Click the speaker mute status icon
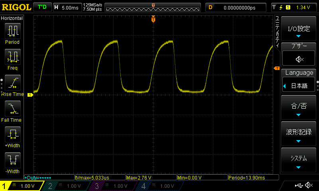 309,185
